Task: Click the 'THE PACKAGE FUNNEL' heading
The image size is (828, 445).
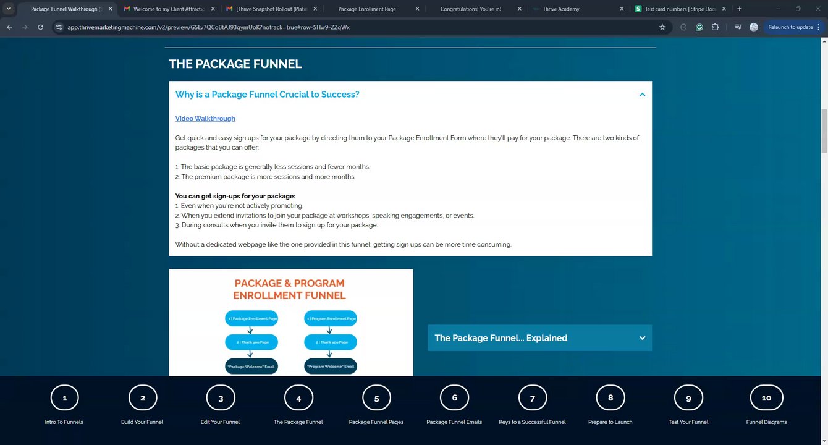Action: pos(235,64)
